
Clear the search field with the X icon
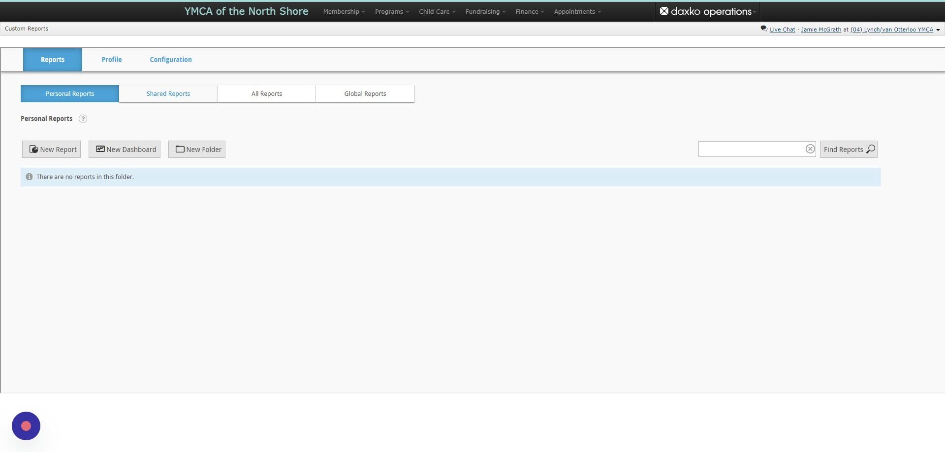coord(810,149)
